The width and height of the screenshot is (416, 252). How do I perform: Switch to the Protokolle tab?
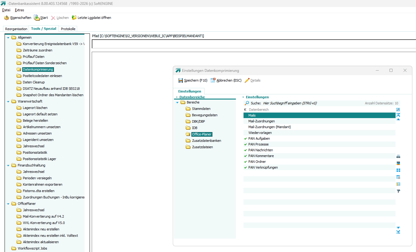tap(68, 29)
